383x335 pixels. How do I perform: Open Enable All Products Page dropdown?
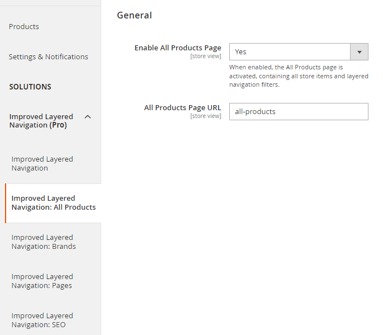pos(299,52)
